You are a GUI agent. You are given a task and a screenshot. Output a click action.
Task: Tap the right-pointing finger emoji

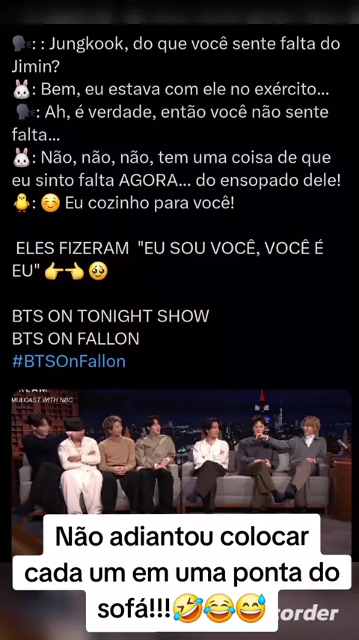click(54, 271)
